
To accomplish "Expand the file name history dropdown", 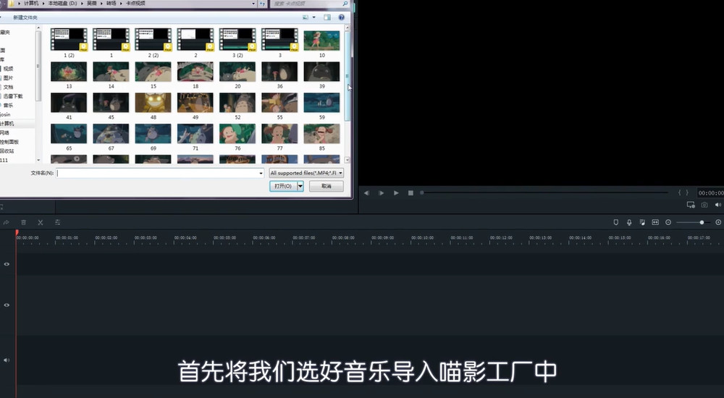I will [x=261, y=173].
